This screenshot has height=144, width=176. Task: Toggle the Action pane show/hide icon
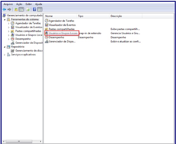point(40,10)
